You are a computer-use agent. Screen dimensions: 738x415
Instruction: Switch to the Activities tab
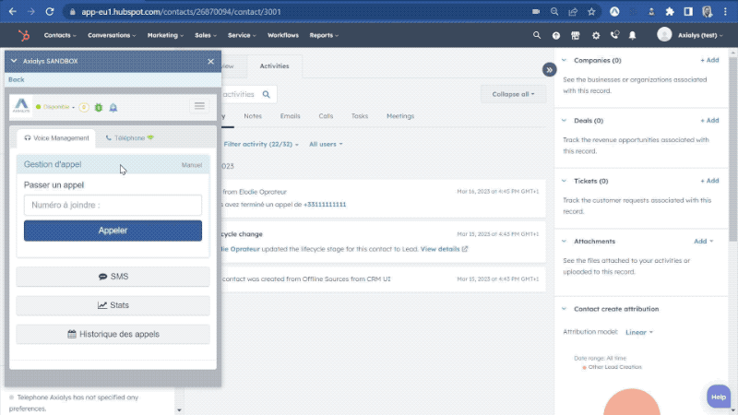[274, 66]
